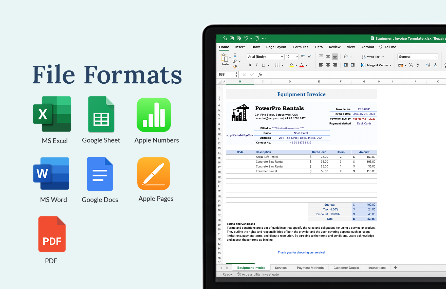Expand the borders dropdown arrow
The width and height of the screenshot is (446, 289).
(282, 65)
